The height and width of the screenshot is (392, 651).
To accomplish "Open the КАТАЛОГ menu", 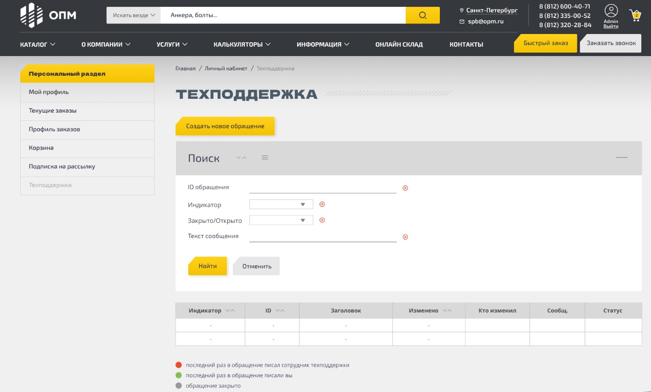I will point(37,44).
